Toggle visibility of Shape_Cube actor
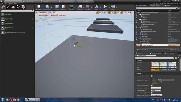The width and height of the screenshot is (181, 102). [137, 42]
